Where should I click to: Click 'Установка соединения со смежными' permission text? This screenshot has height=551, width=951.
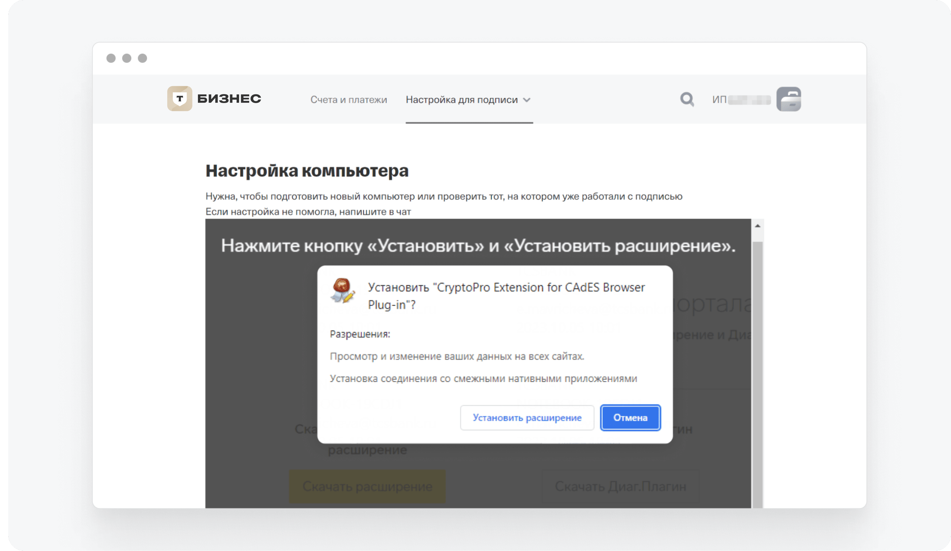(483, 378)
